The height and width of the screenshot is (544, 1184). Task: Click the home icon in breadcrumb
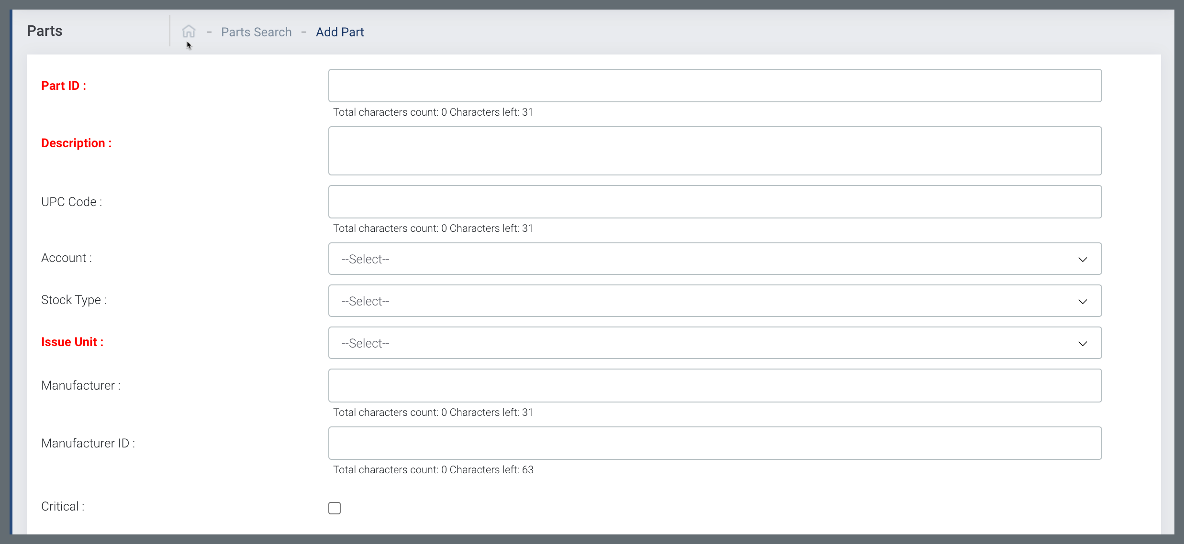pyautogui.click(x=189, y=32)
